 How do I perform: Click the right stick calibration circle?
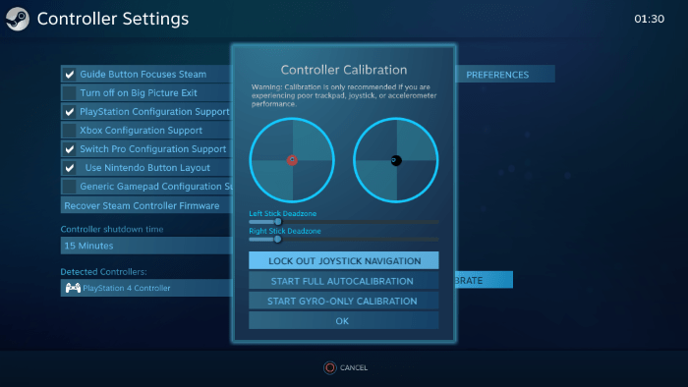point(396,160)
